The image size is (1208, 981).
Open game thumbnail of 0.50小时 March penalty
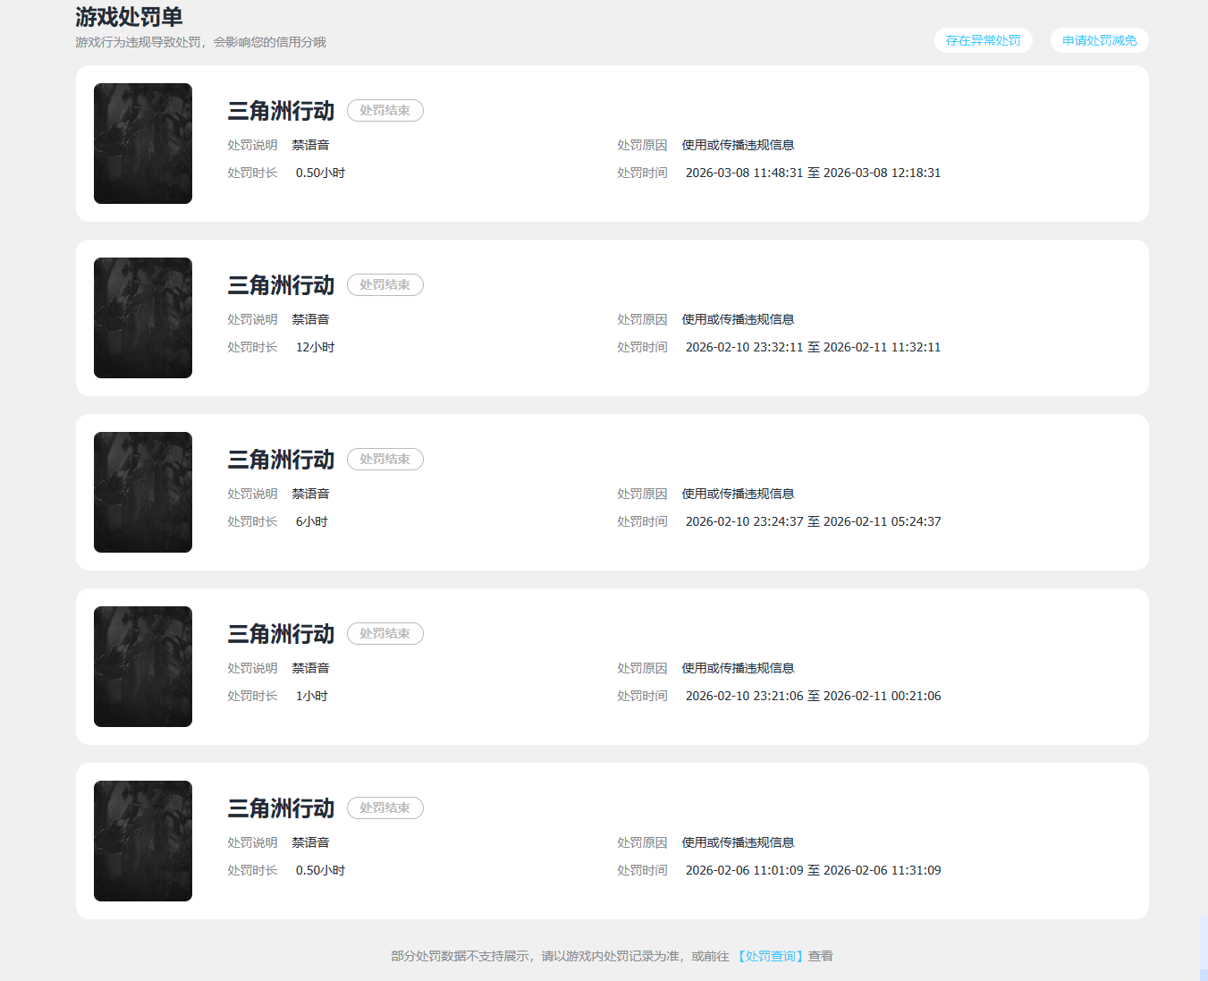(x=143, y=143)
